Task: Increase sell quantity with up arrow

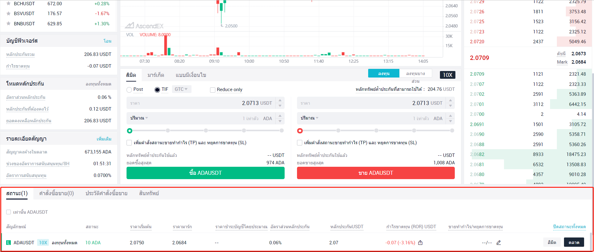Action: tap(450, 116)
